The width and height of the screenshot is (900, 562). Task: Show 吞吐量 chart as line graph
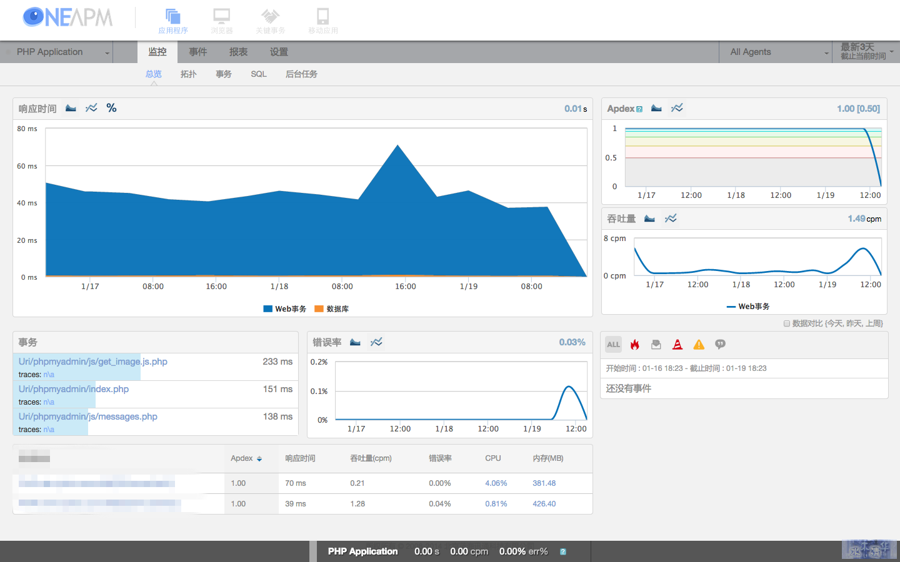(671, 219)
